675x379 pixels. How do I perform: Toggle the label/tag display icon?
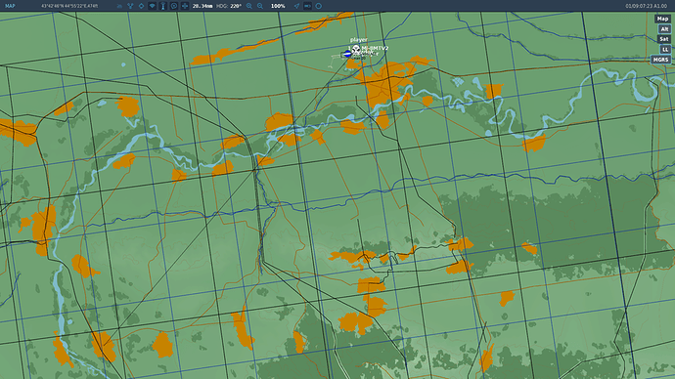click(x=307, y=6)
